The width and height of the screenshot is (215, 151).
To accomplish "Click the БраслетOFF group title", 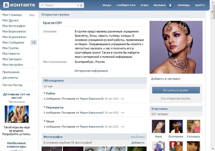I will [52, 23].
